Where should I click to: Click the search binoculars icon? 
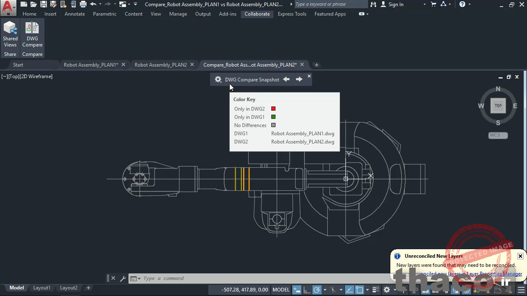373,5
